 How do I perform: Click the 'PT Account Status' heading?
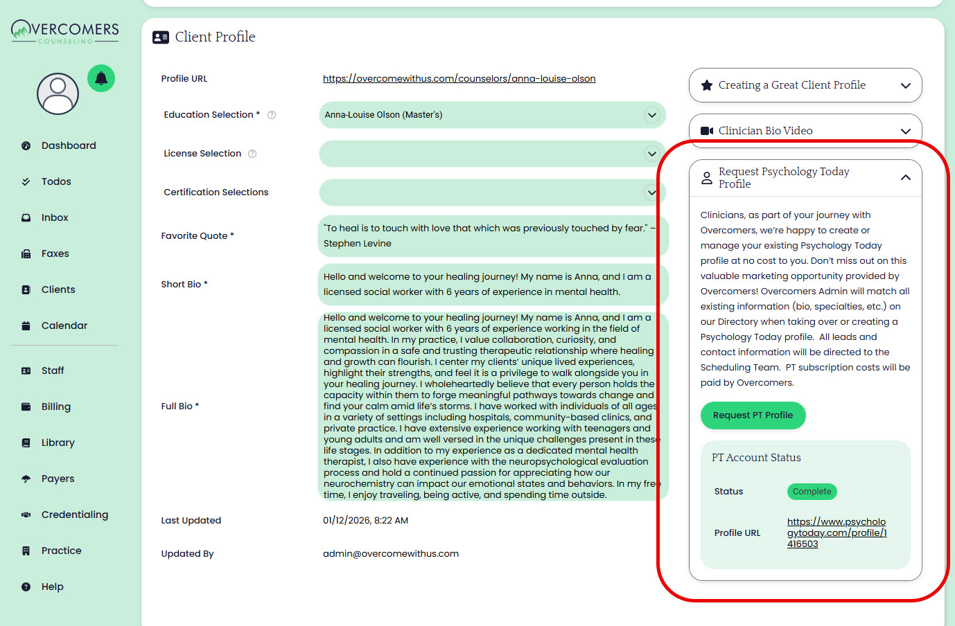pos(756,458)
